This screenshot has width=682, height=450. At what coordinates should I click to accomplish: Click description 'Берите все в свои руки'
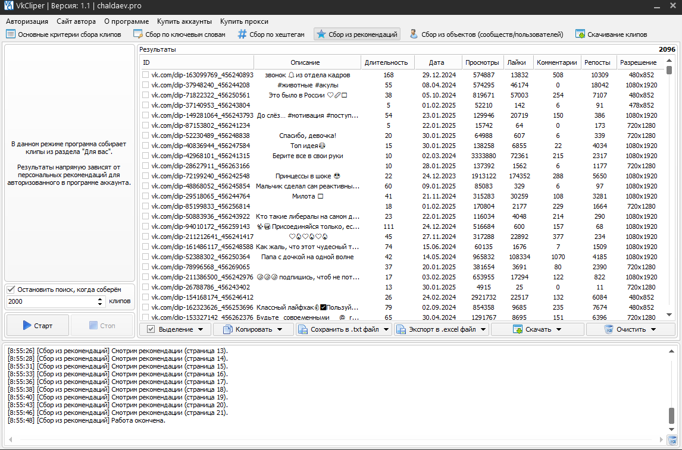308,156
